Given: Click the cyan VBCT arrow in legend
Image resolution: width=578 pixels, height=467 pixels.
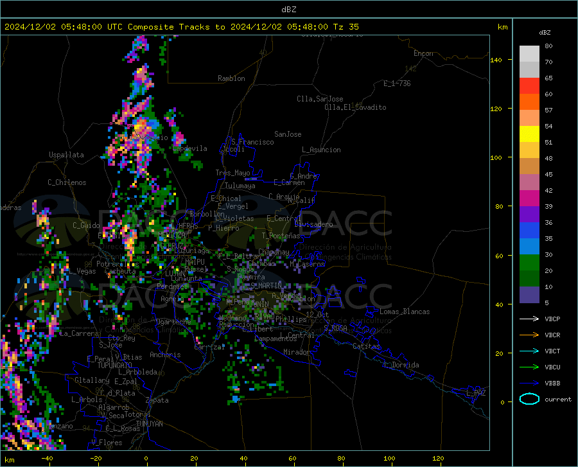Looking at the screenshot, I should click(x=529, y=351).
